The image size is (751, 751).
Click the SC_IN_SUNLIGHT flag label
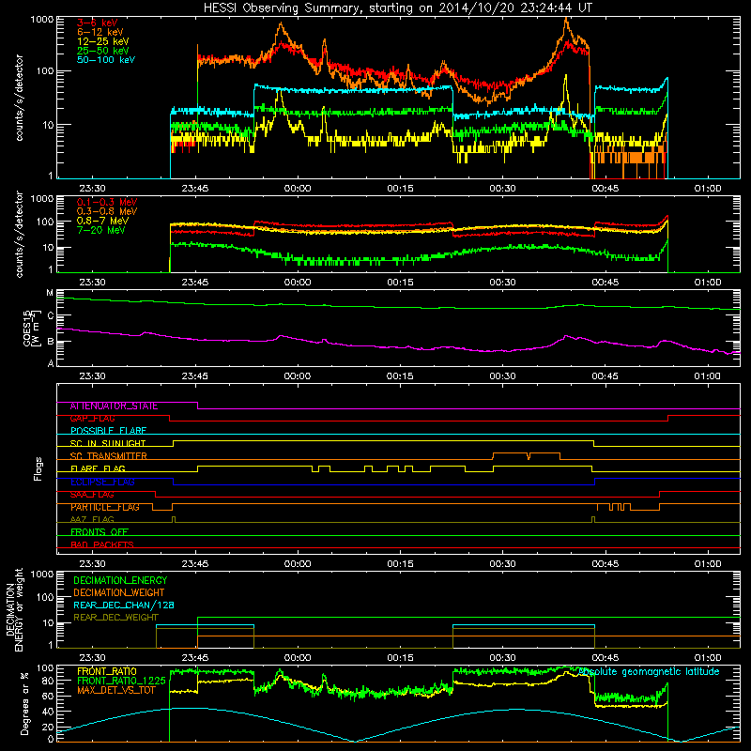(x=108, y=443)
